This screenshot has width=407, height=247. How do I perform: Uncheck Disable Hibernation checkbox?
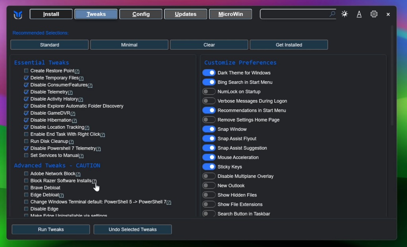26,120
